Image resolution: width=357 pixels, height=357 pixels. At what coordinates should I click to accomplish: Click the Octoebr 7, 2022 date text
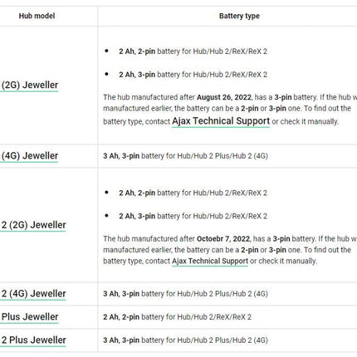click(223, 239)
